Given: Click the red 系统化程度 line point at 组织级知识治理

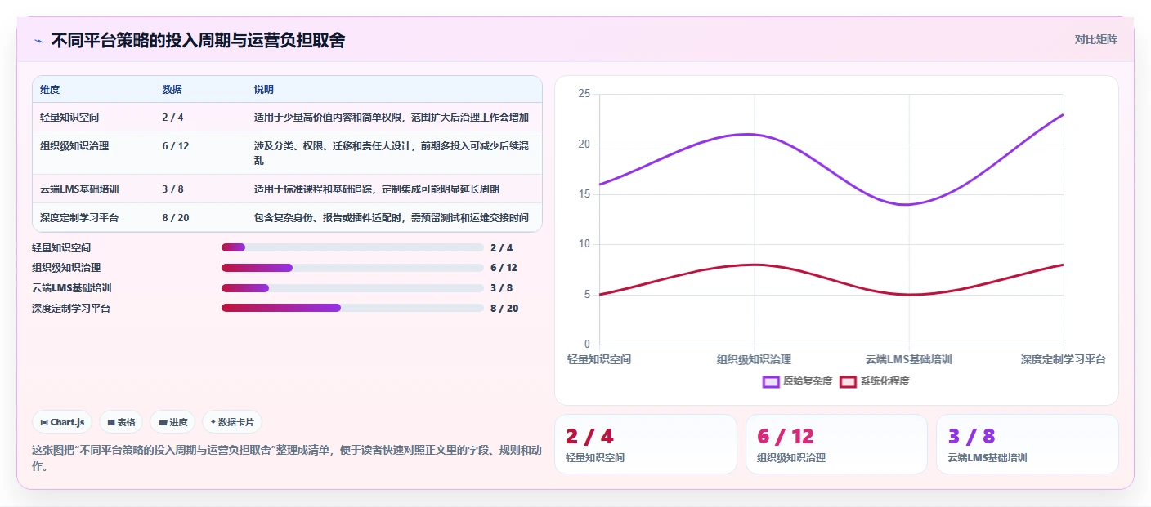Looking at the screenshot, I should [x=754, y=265].
